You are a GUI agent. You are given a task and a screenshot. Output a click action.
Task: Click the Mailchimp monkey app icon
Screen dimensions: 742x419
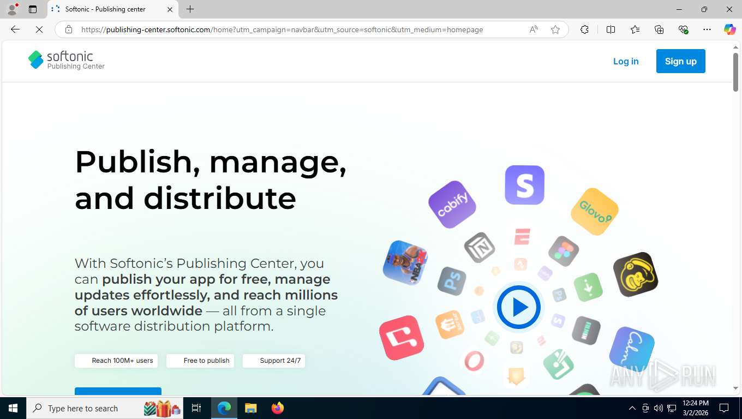click(636, 274)
